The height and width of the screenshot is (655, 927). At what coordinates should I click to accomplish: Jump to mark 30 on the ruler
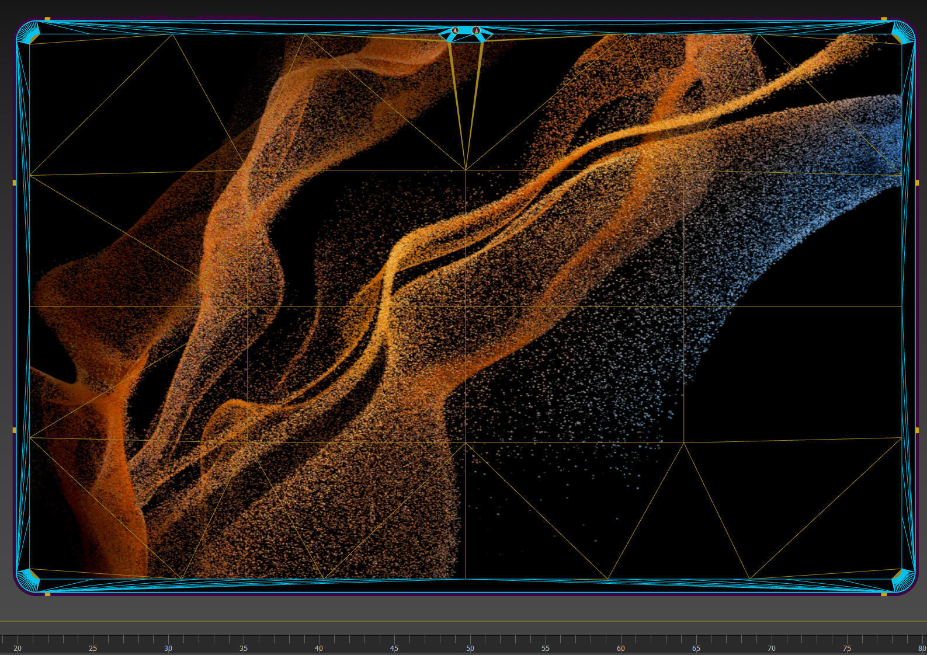click(x=168, y=649)
